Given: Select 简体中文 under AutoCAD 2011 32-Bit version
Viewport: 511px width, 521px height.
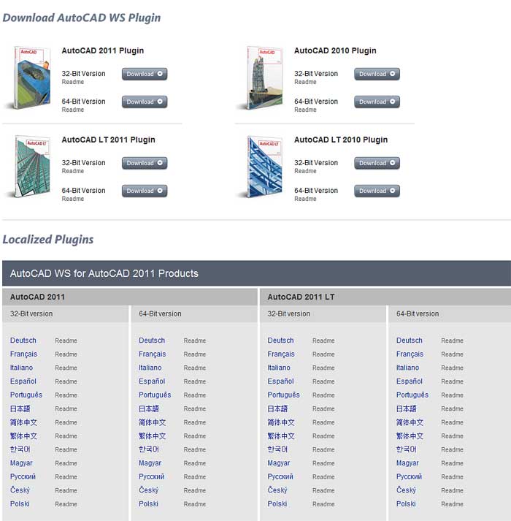Looking at the screenshot, I should [23, 422].
